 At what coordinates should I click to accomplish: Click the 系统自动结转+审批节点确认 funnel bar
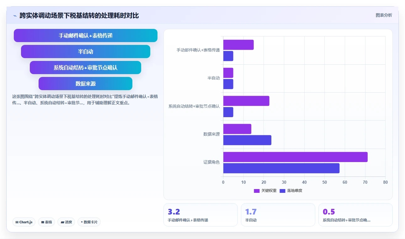86,68
